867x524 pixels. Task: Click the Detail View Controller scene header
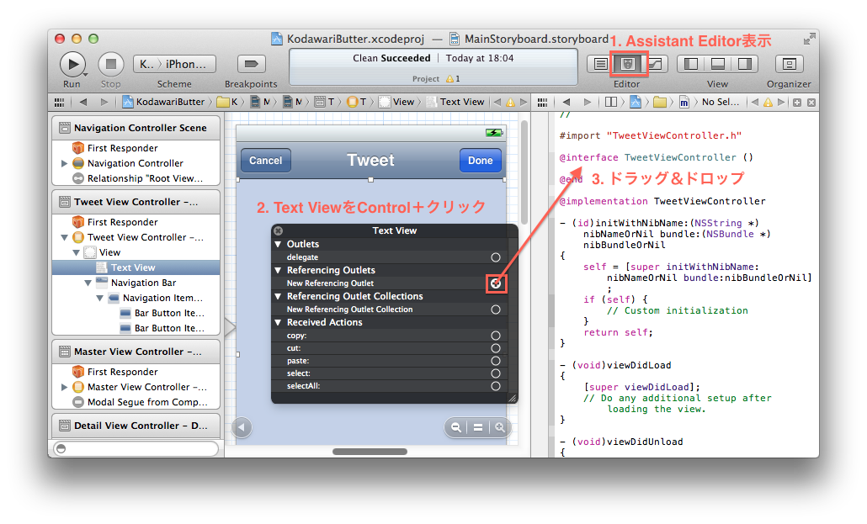coord(136,426)
